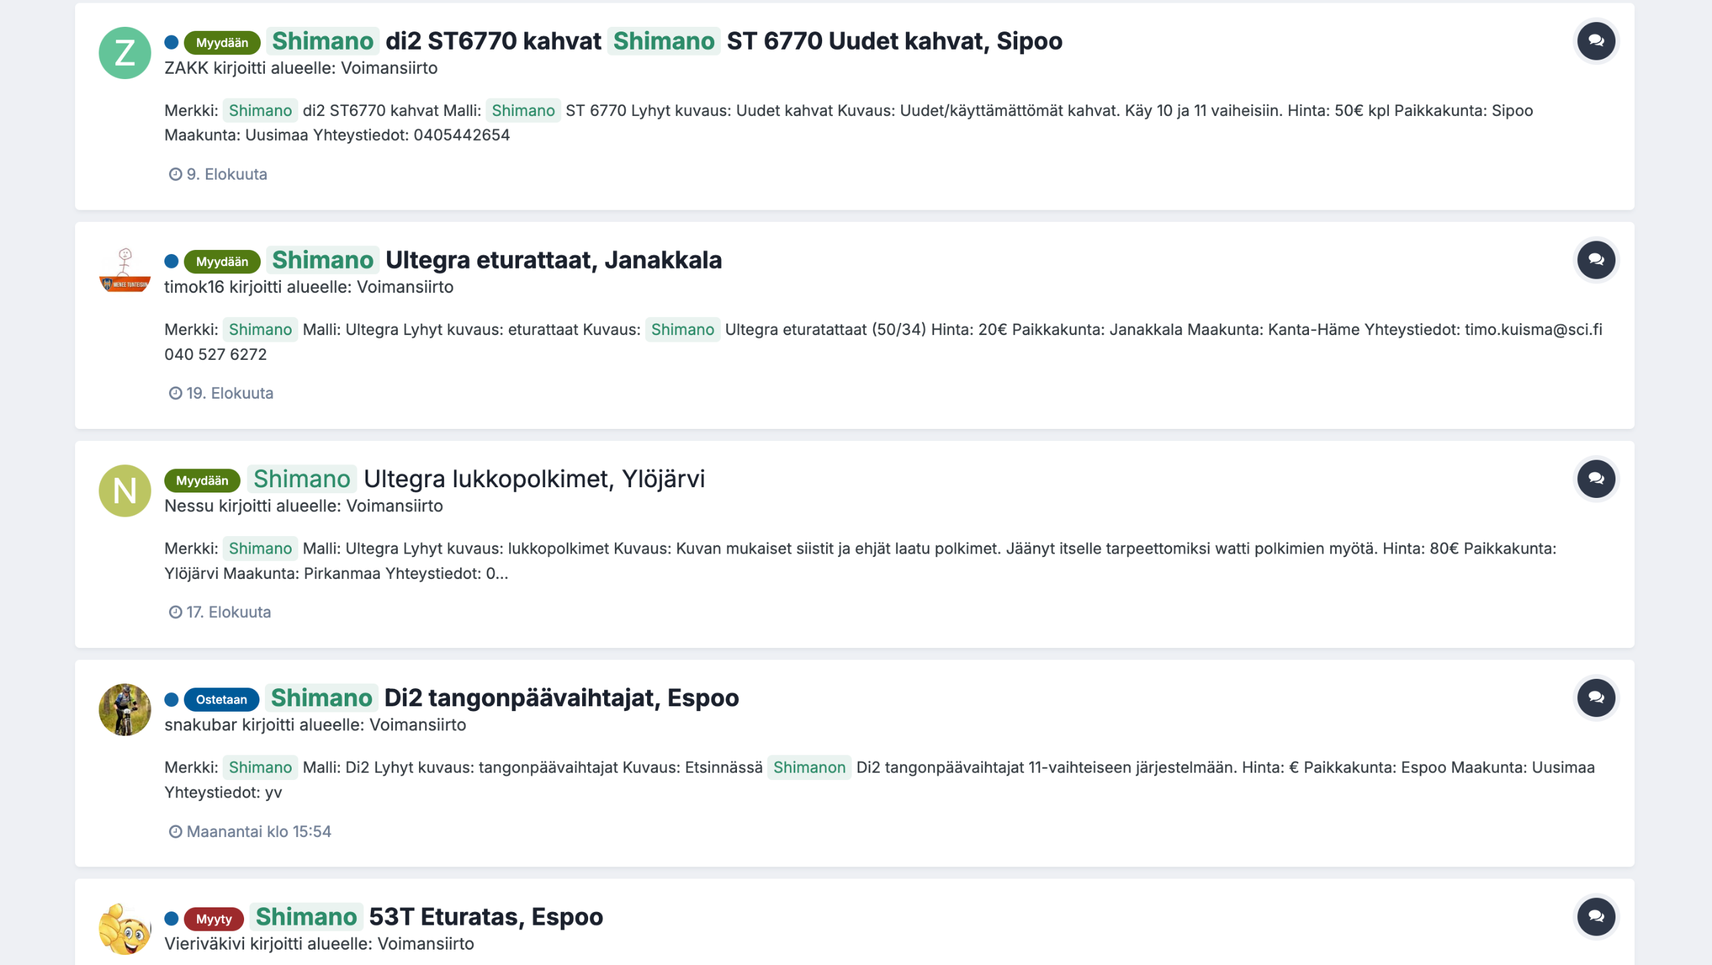Click Ostetaan tag on Di2 tangonpäävaihtajat post

221,700
